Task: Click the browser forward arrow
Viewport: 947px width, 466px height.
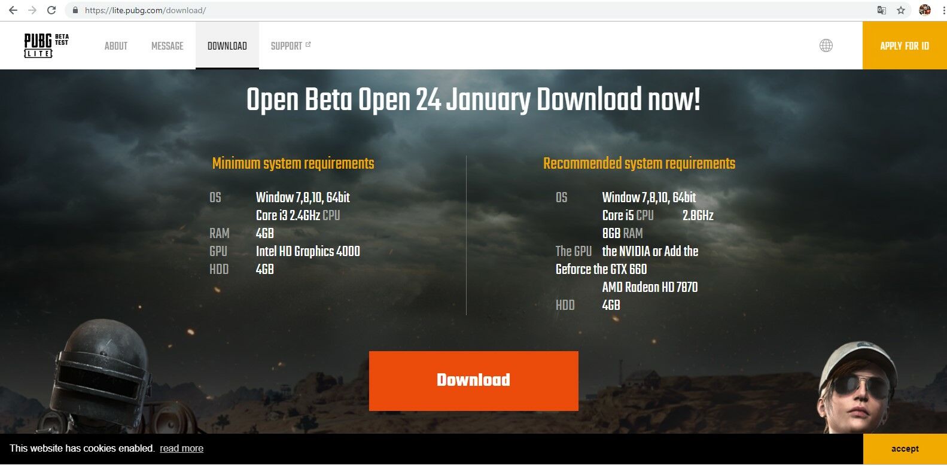Action: coord(32,10)
